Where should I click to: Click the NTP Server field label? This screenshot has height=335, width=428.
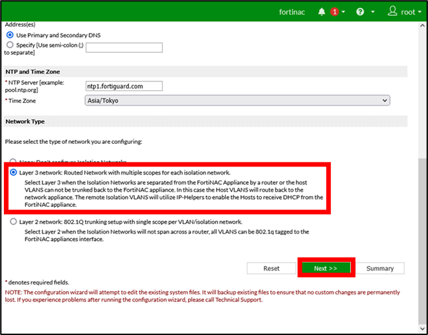tap(35, 86)
